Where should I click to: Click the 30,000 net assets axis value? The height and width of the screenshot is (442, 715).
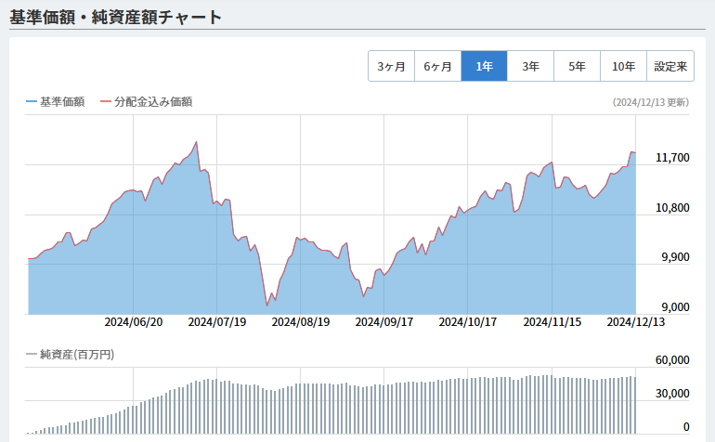672,394
